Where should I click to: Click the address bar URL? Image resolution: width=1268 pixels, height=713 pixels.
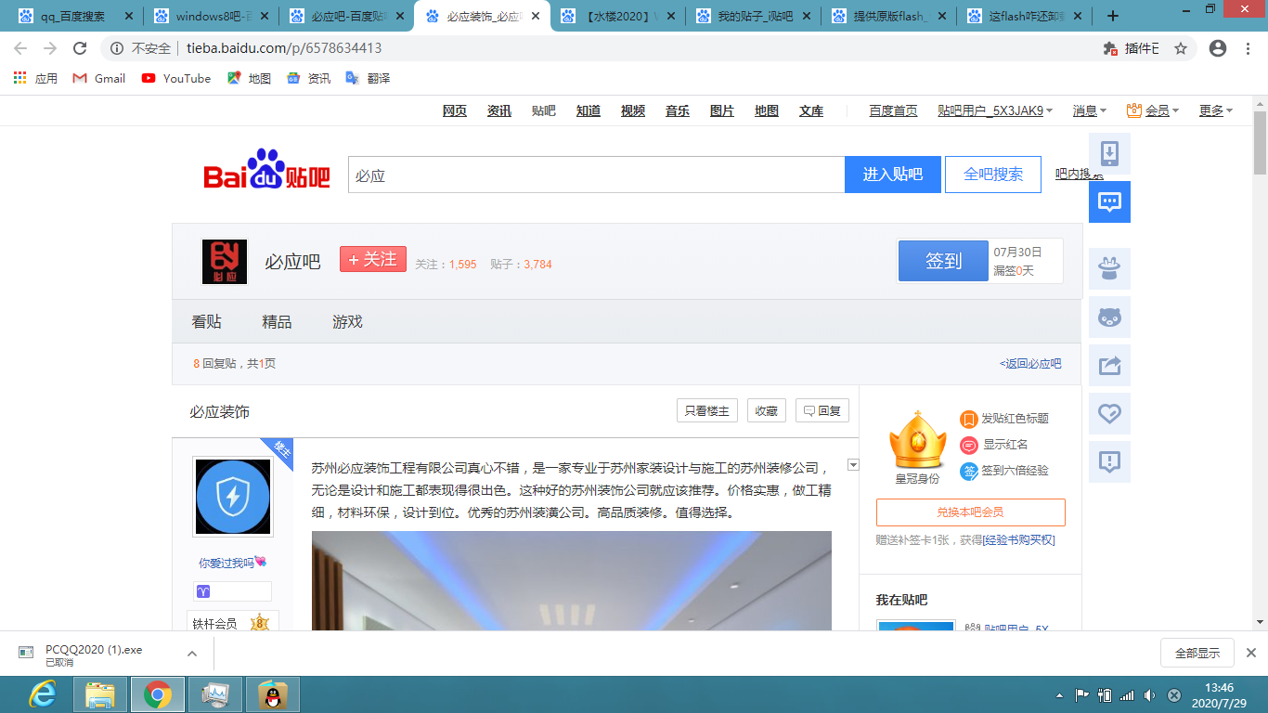(284, 48)
